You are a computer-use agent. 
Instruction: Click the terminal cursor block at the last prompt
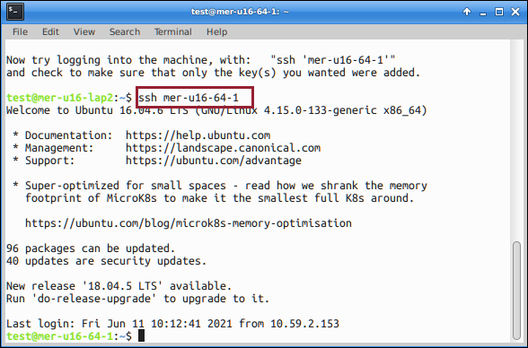142,335
